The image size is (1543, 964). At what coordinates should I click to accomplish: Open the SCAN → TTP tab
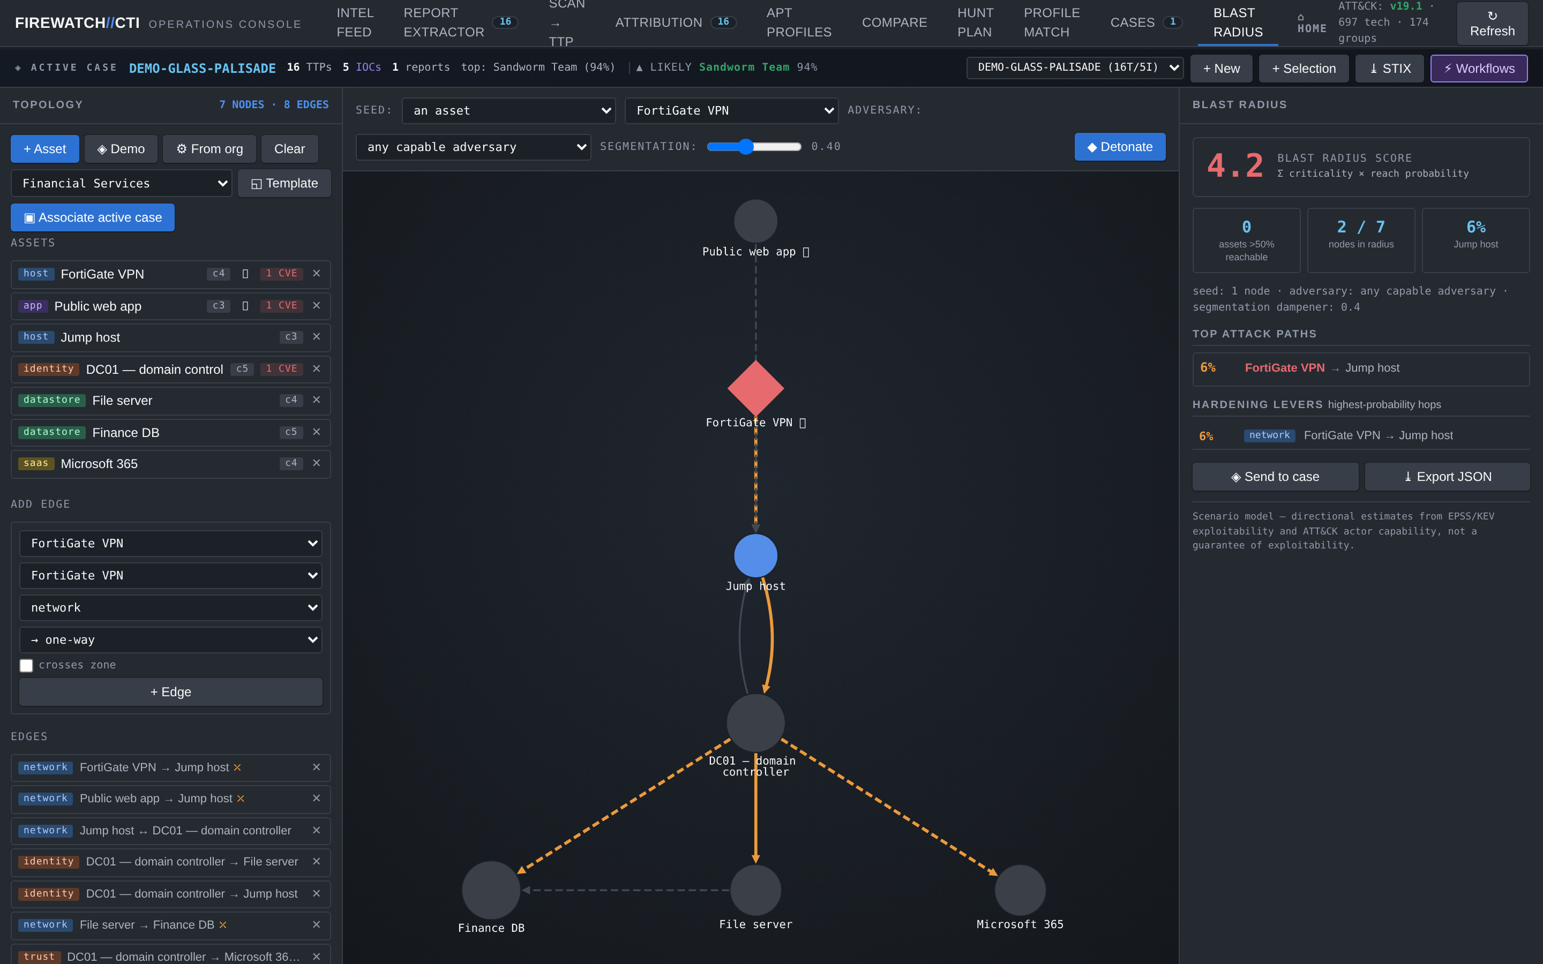(566, 22)
